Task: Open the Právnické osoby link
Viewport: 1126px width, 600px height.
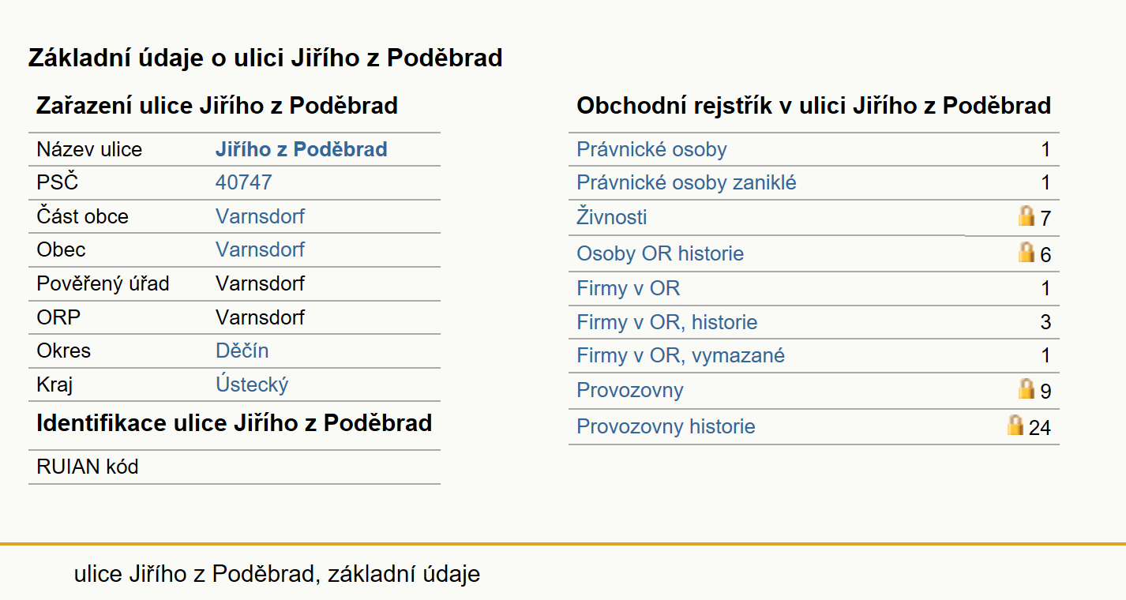Action: tap(651, 150)
